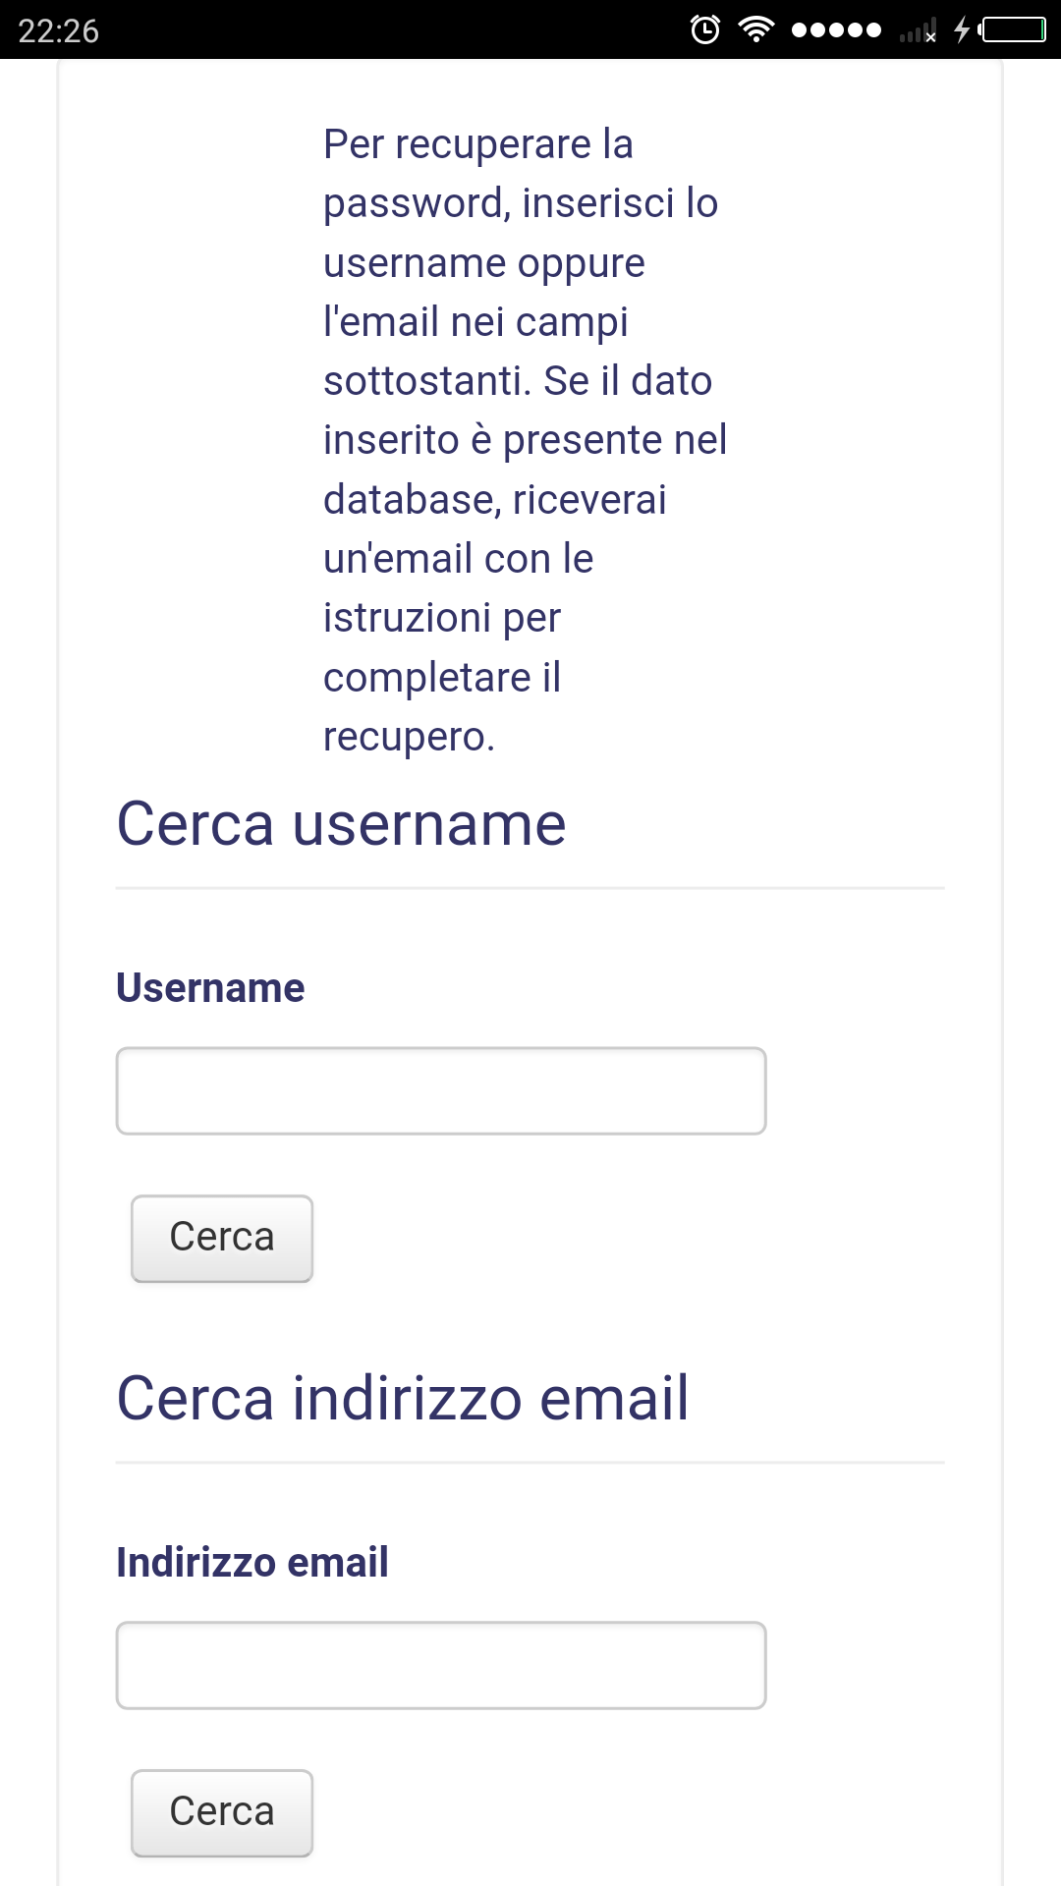This screenshot has height=1886, width=1061.
Task: Tap the five-dot signal strength indicator
Action: pyautogui.click(x=836, y=29)
